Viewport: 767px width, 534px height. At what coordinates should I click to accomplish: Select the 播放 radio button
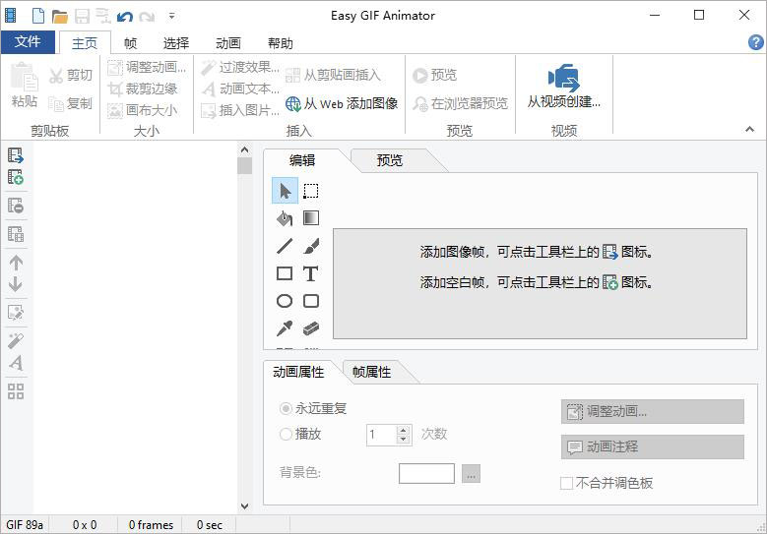tap(286, 434)
